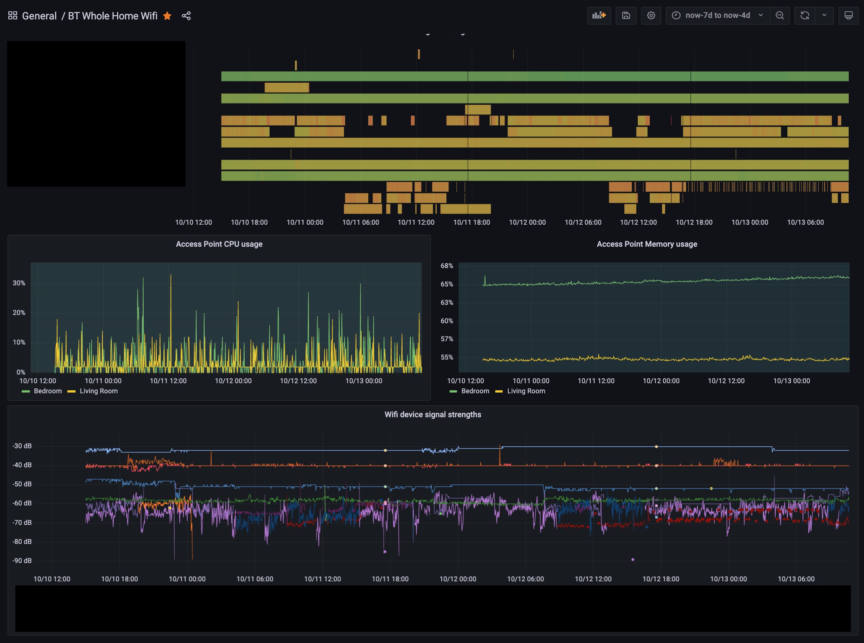The image size is (864, 643).
Task: Toggle Bedroom series in the Memory usage legend
Action: coord(475,391)
